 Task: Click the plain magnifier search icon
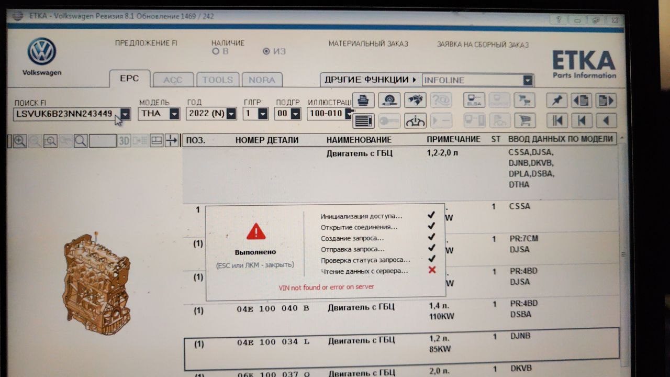81,141
